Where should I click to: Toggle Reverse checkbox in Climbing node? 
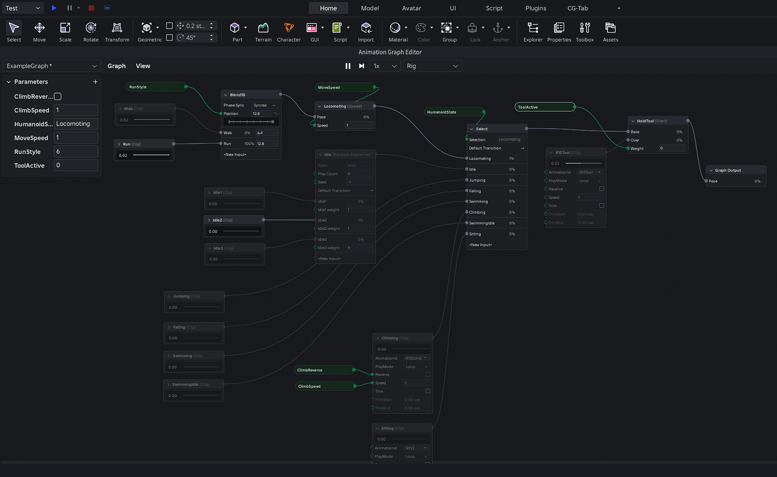point(428,374)
